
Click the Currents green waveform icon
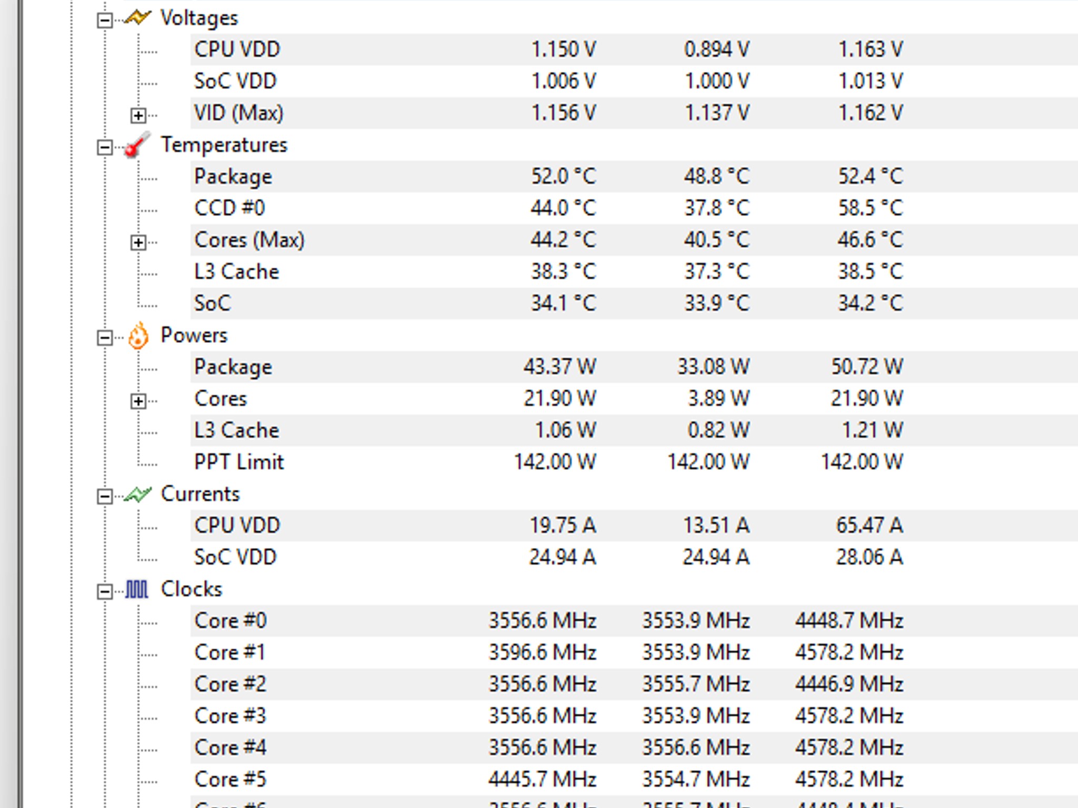pos(137,494)
